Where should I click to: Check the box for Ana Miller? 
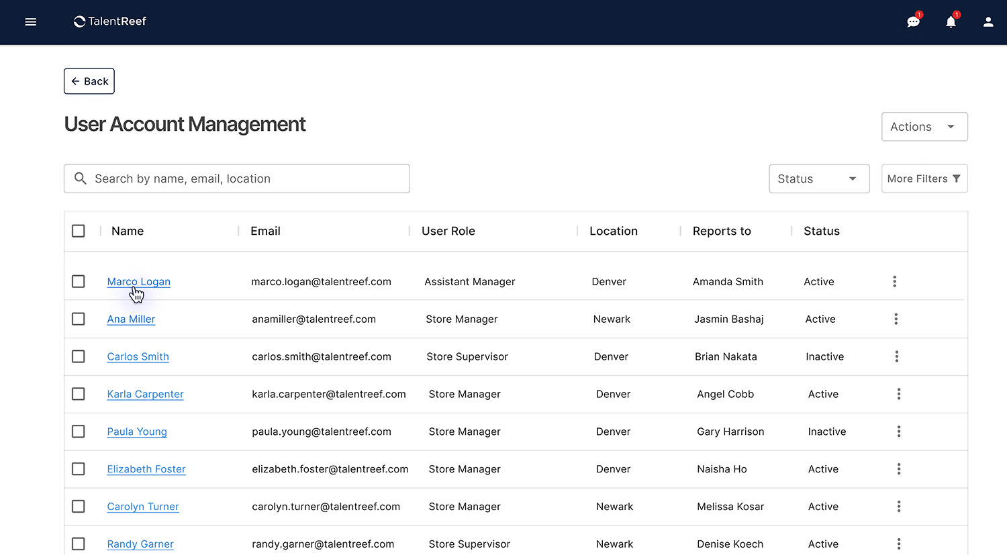(79, 319)
